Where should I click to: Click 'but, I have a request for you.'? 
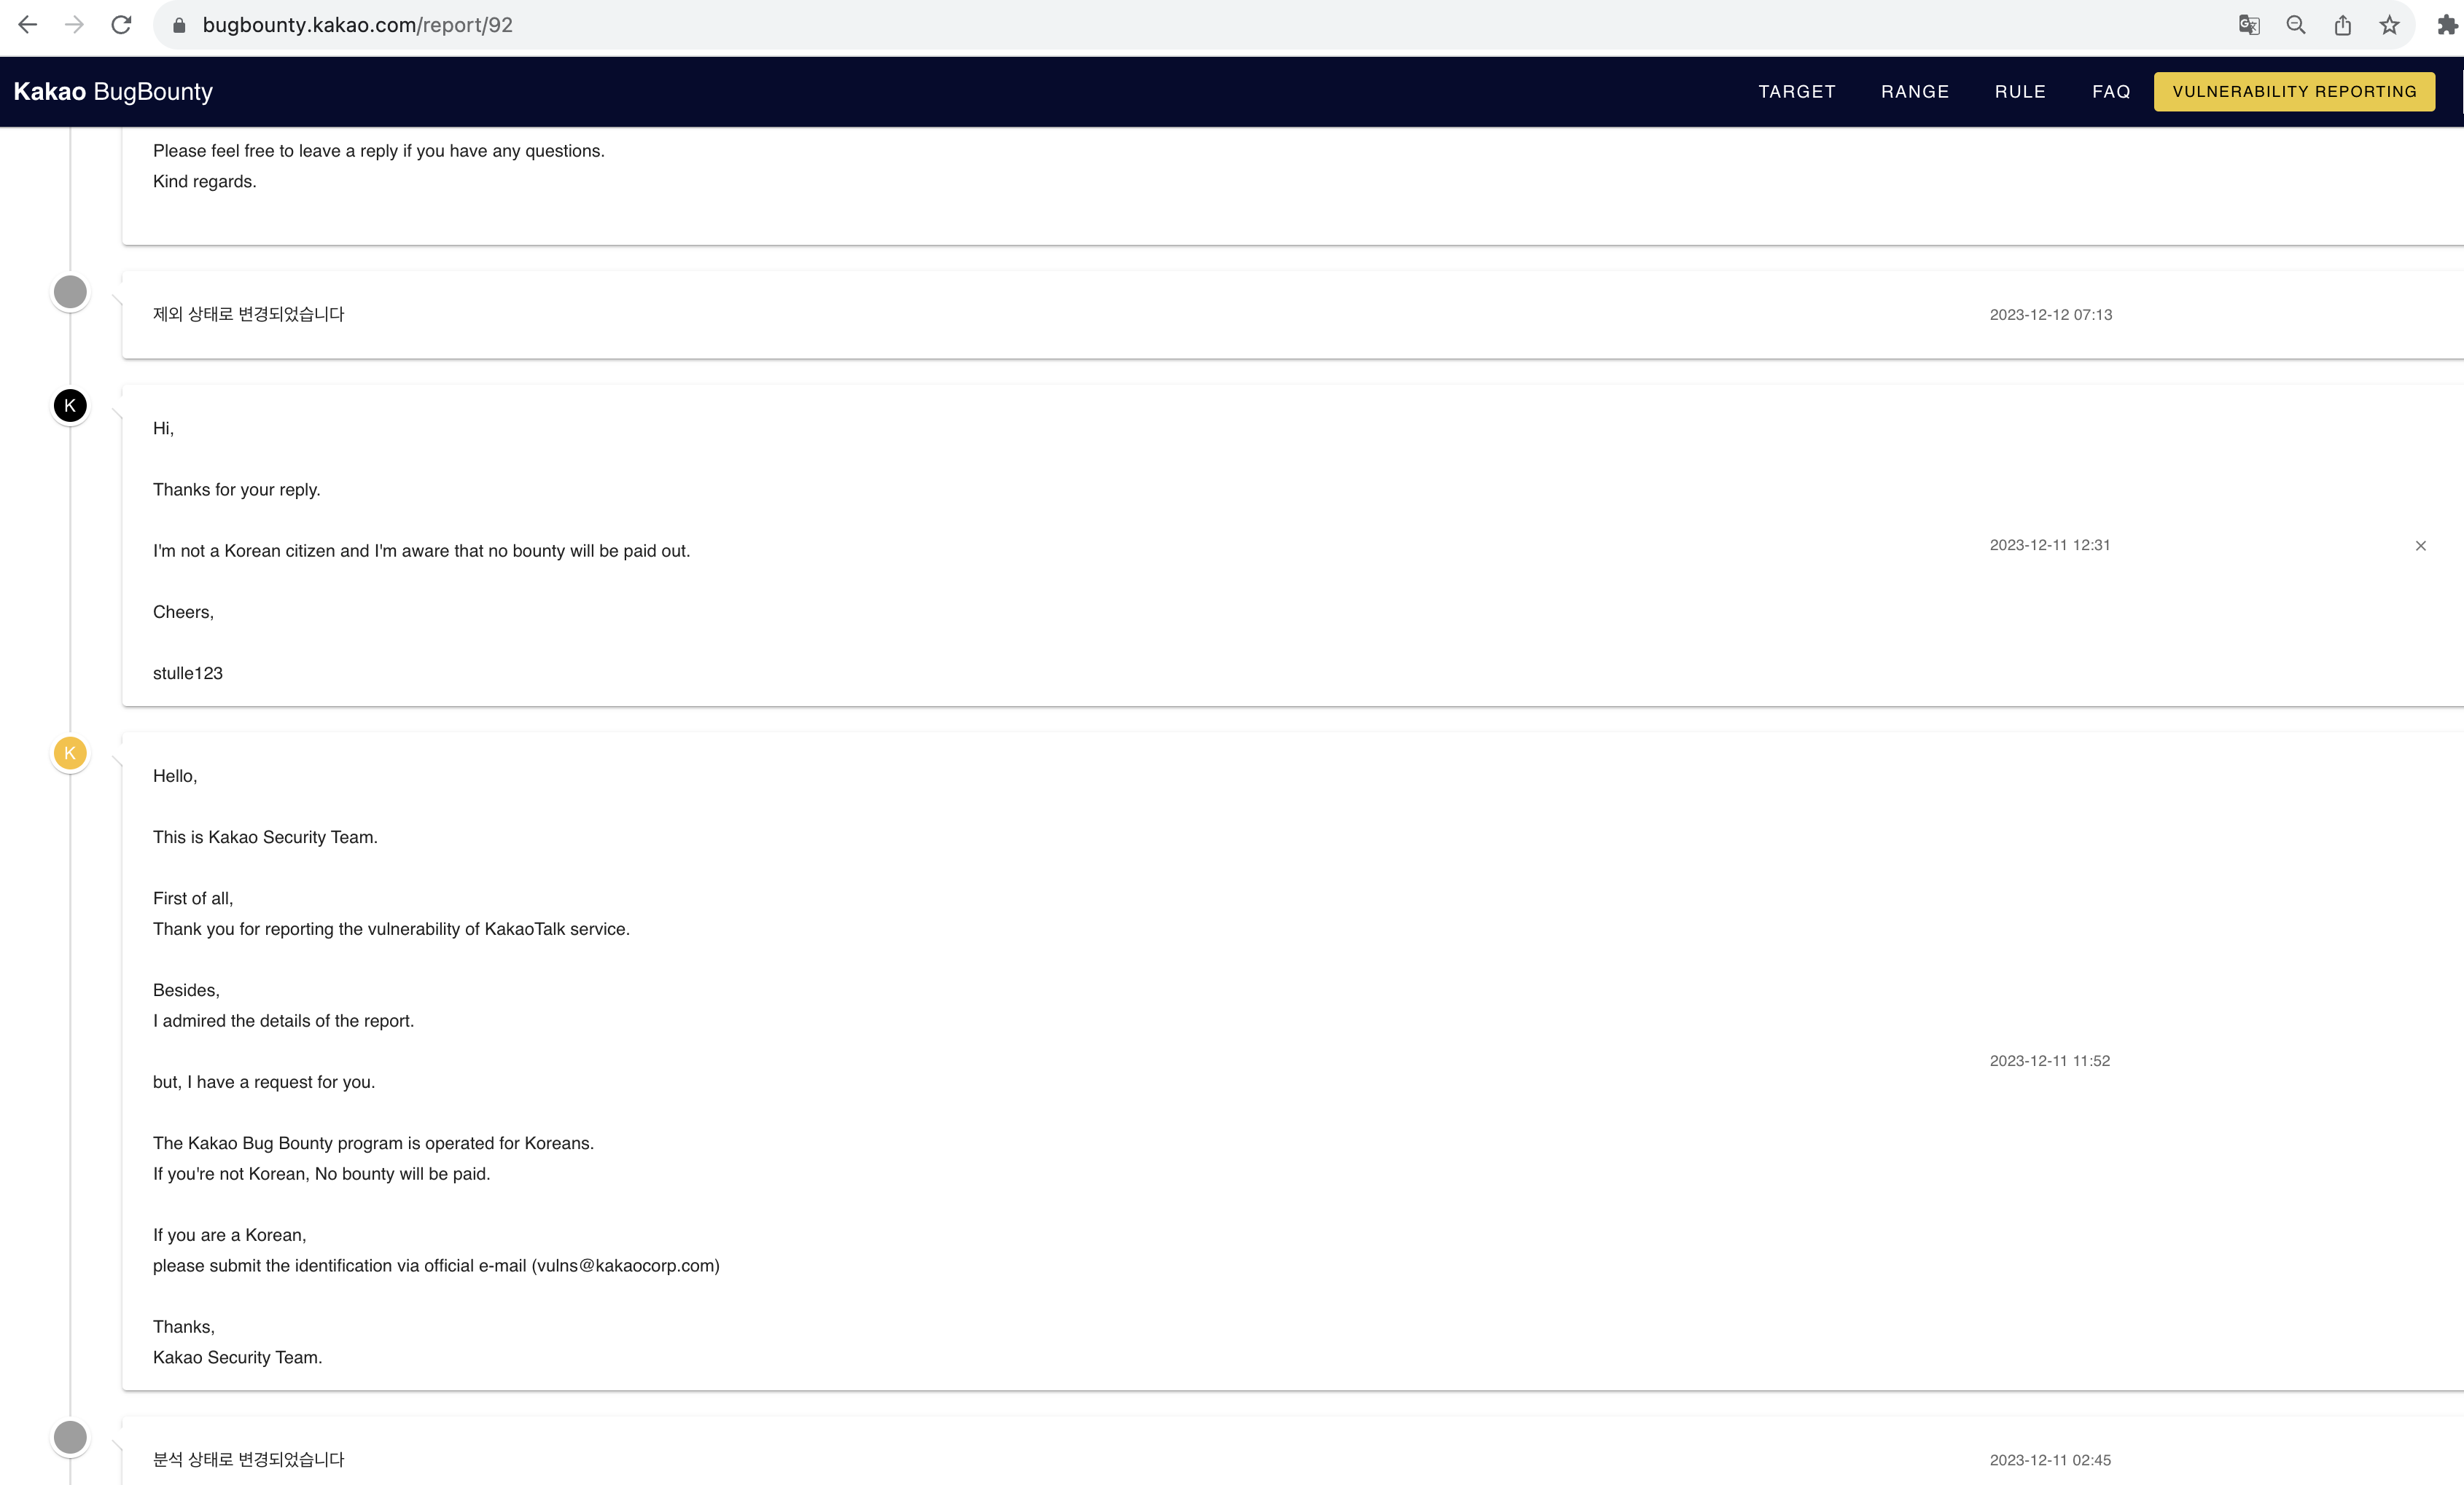[264, 1081]
